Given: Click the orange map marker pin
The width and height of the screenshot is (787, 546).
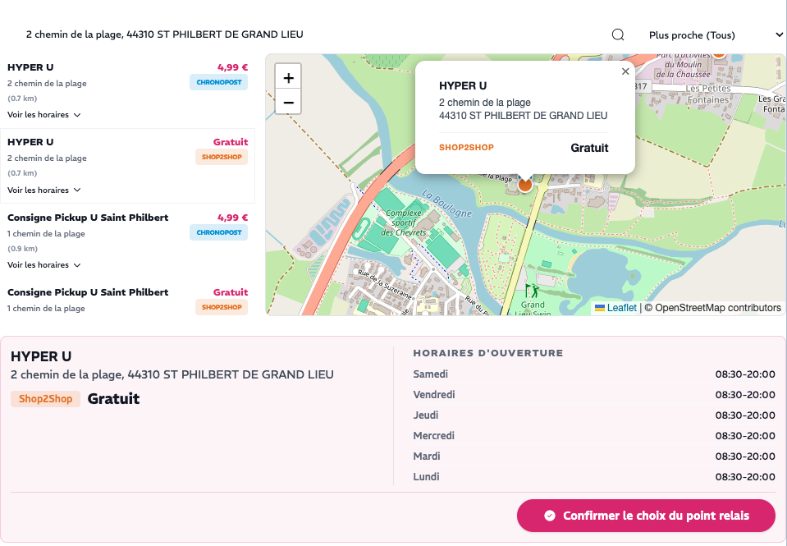Looking at the screenshot, I should [525, 185].
